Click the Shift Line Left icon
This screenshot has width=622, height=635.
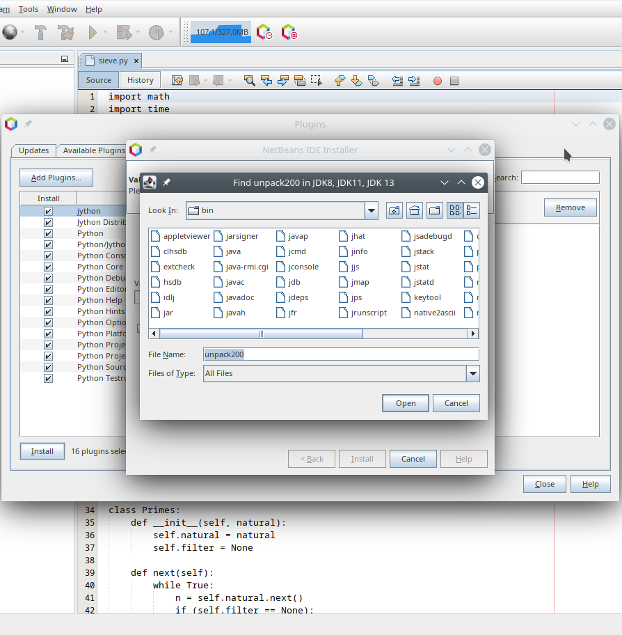click(x=397, y=81)
